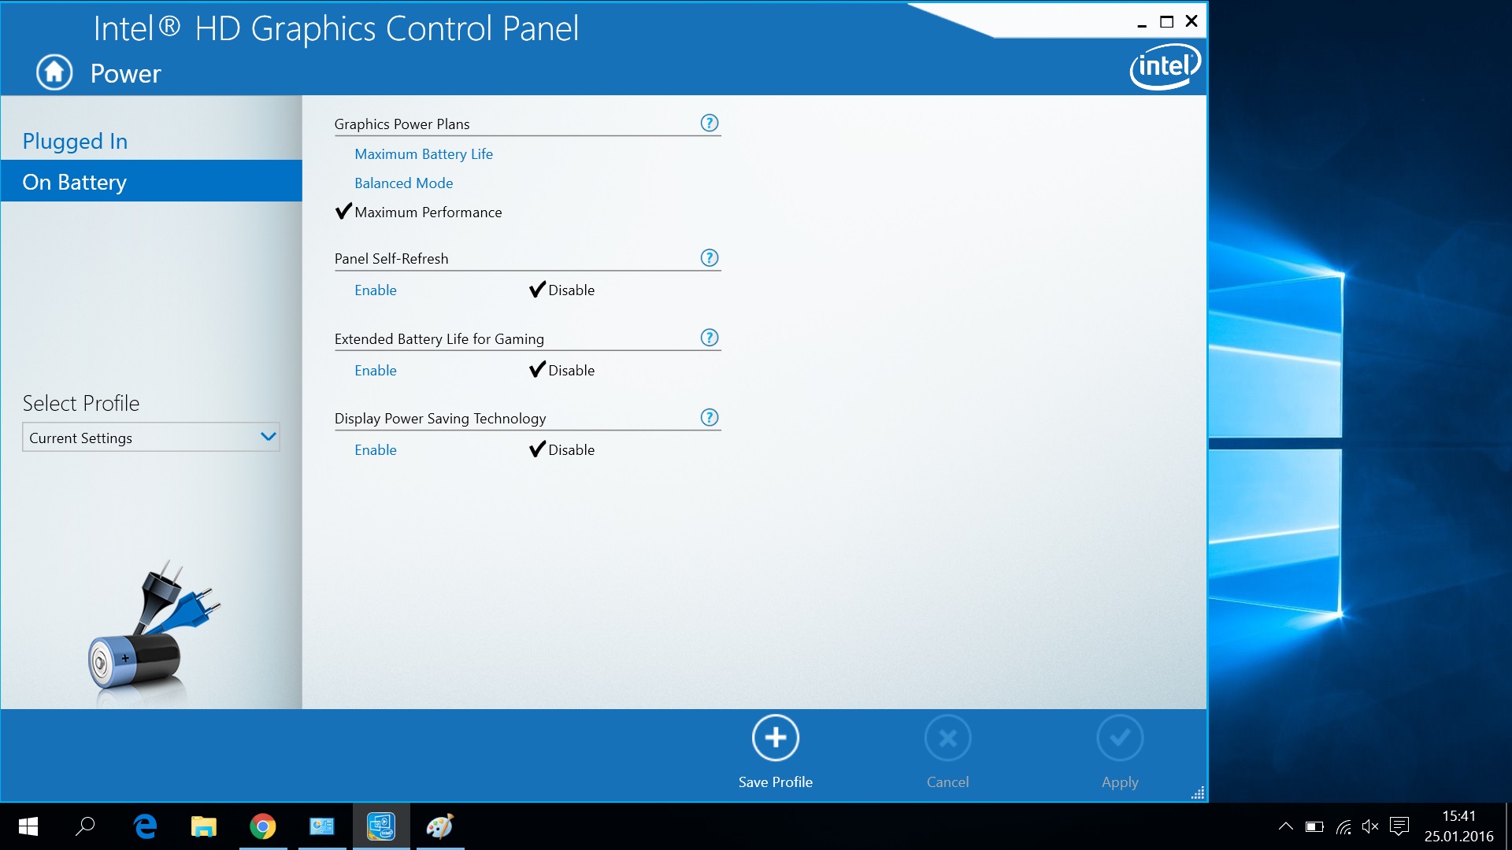
Task: Go to the Home screen icon
Action: click(54, 72)
